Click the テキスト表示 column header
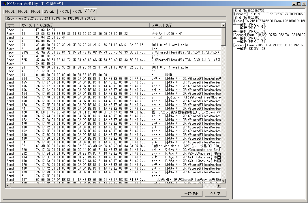 (185, 25)
